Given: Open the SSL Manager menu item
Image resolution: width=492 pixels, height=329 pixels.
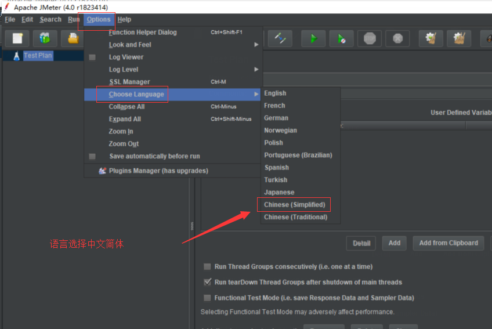Looking at the screenshot, I should click(172, 82).
